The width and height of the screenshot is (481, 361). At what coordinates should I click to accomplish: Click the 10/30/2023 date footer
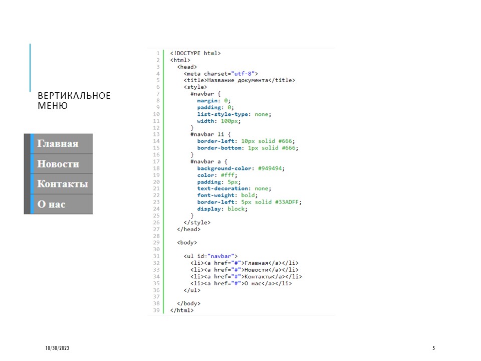click(57, 348)
